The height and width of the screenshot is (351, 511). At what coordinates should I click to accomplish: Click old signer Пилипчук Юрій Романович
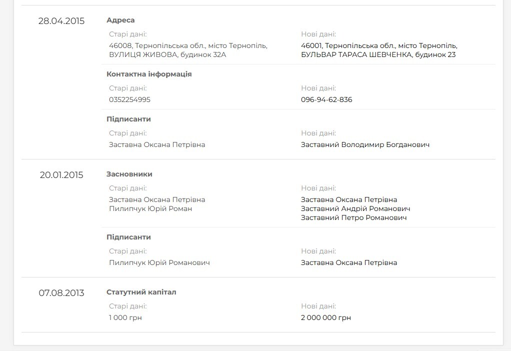tap(159, 262)
